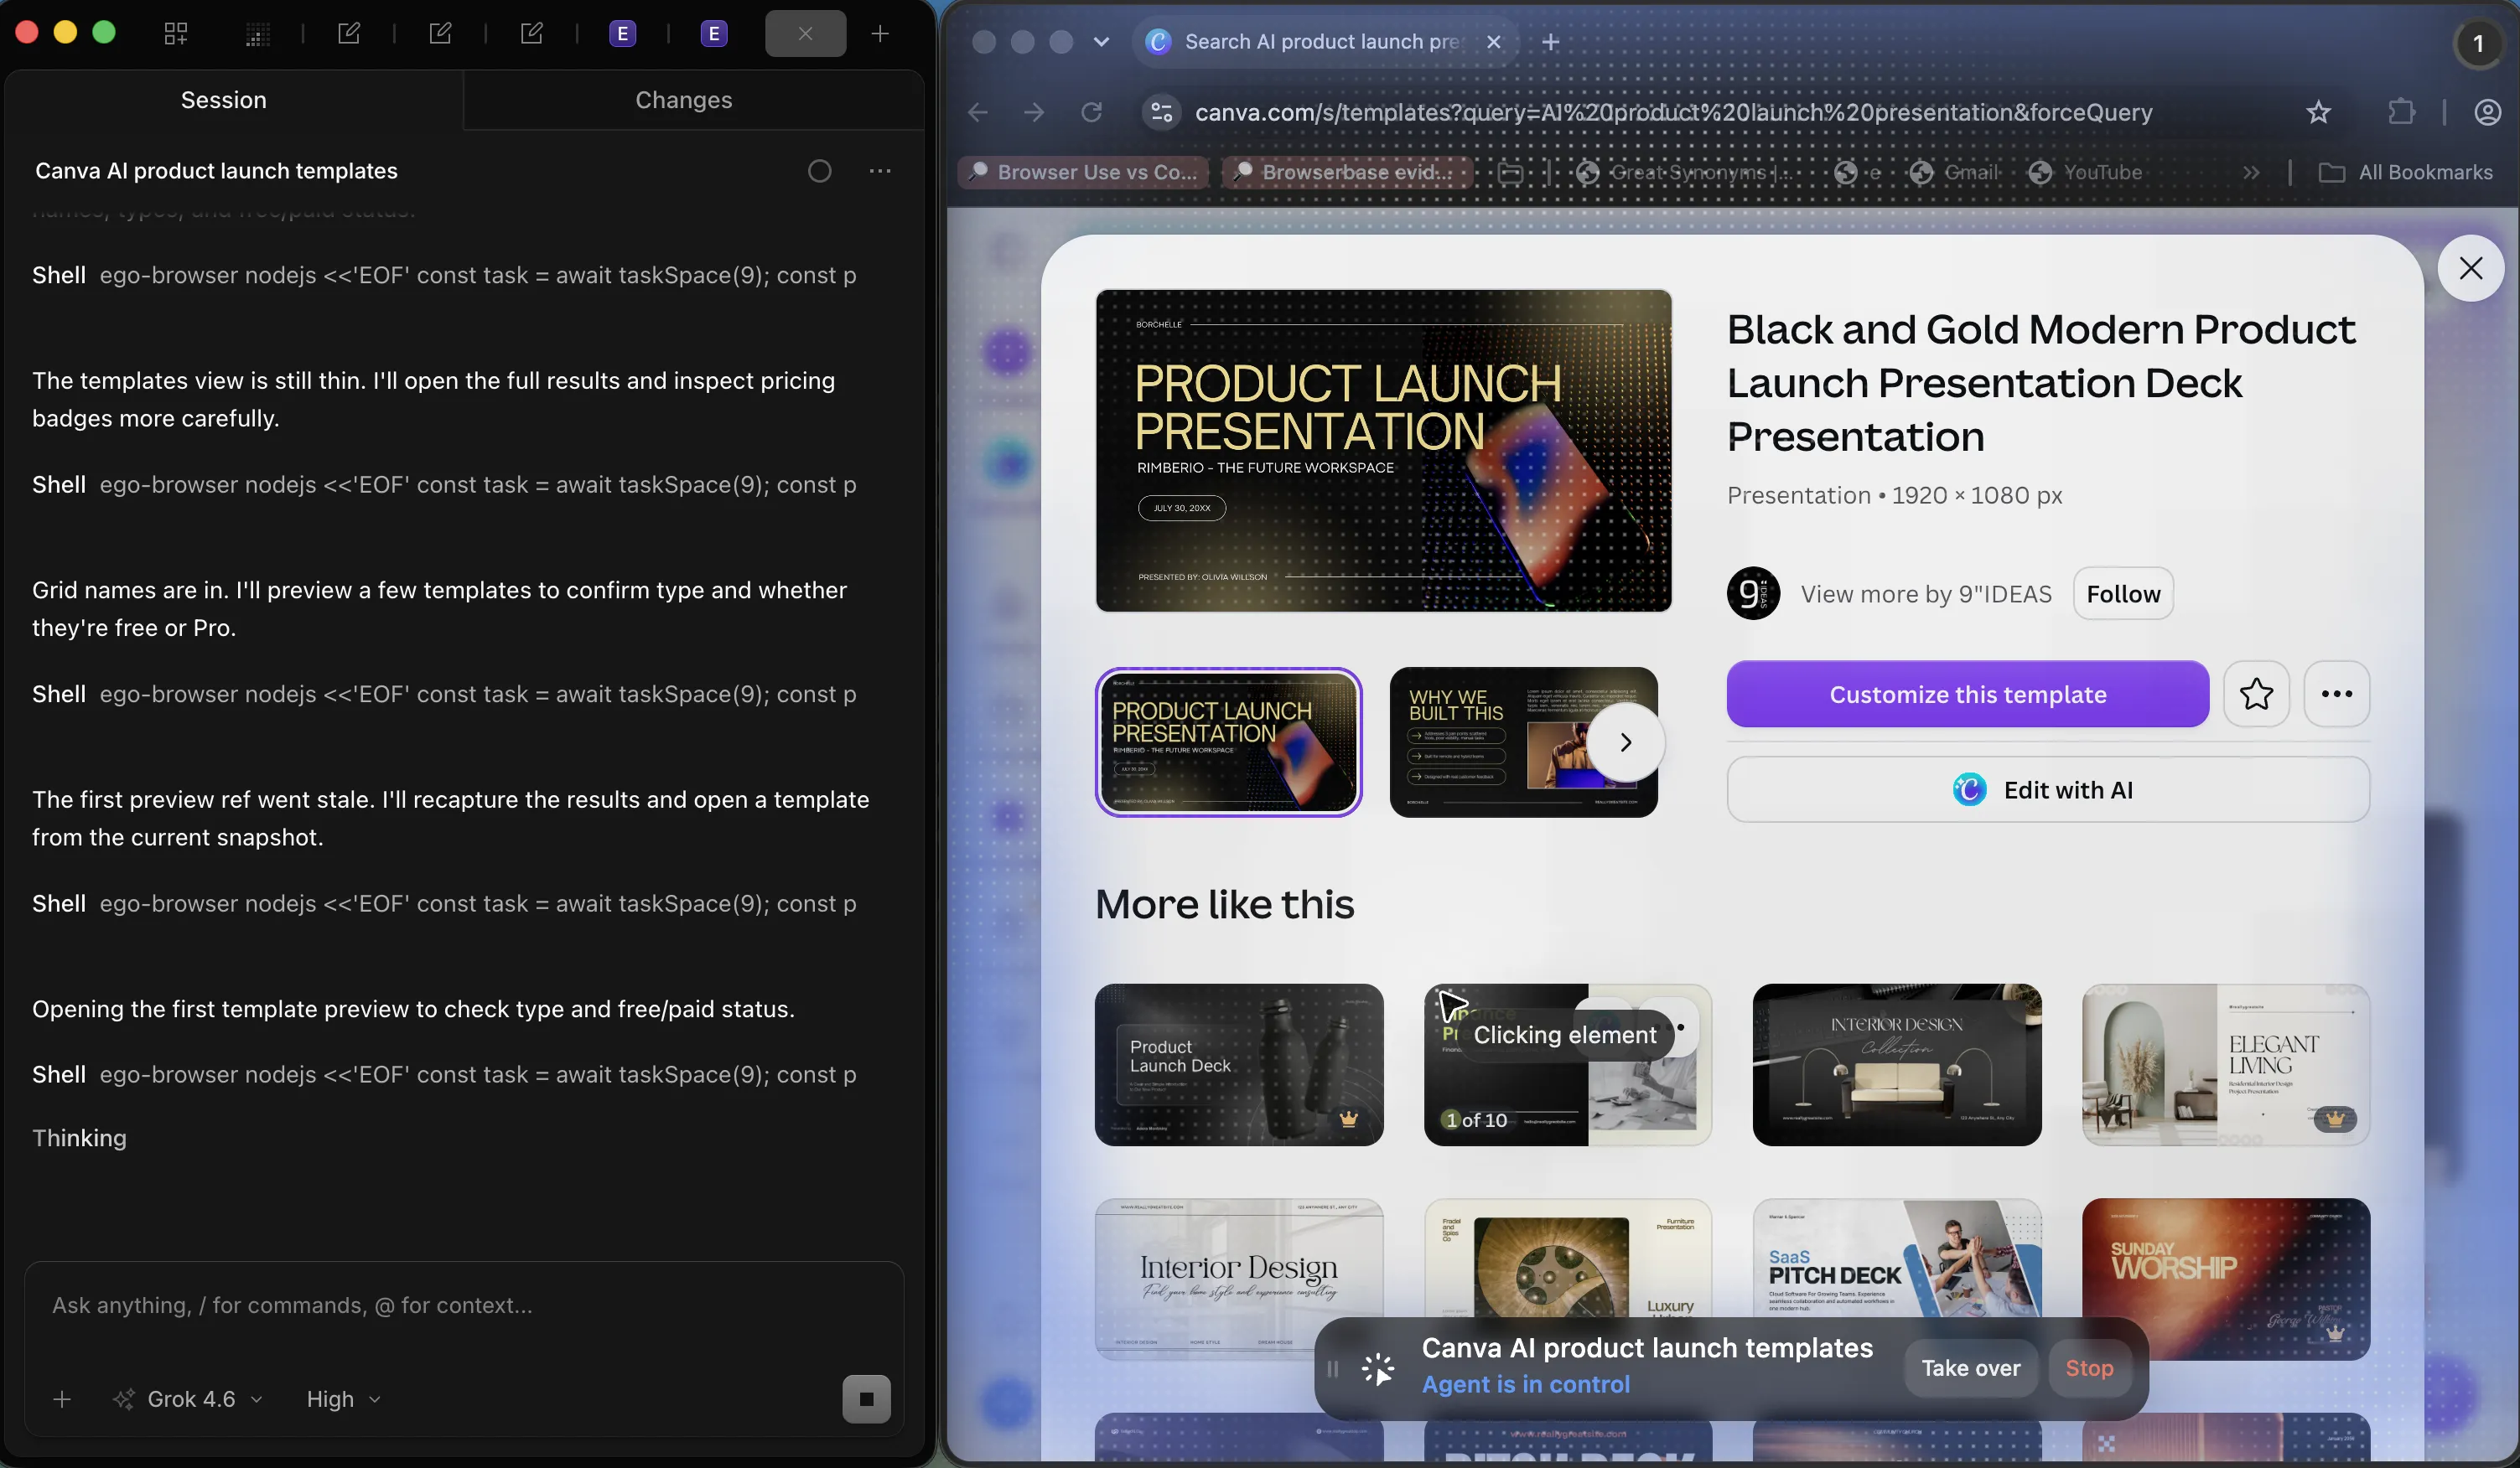Open the browser extensions puzzle icon
2520x1468 pixels.
(2401, 112)
